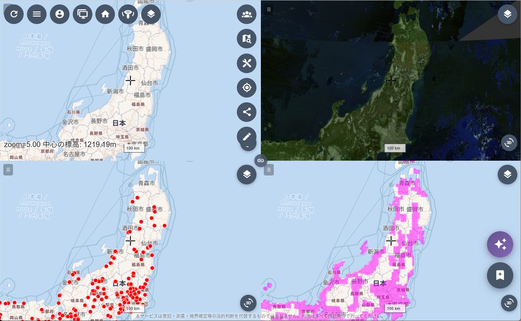Screen dimensions: 521x321
Task: Toggle the map sync link icon
Action: coord(260,160)
